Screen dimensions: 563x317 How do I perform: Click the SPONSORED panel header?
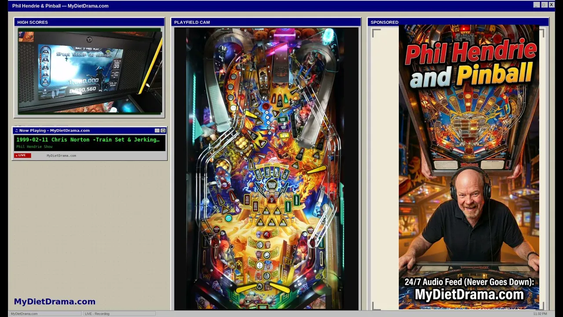coord(458,22)
